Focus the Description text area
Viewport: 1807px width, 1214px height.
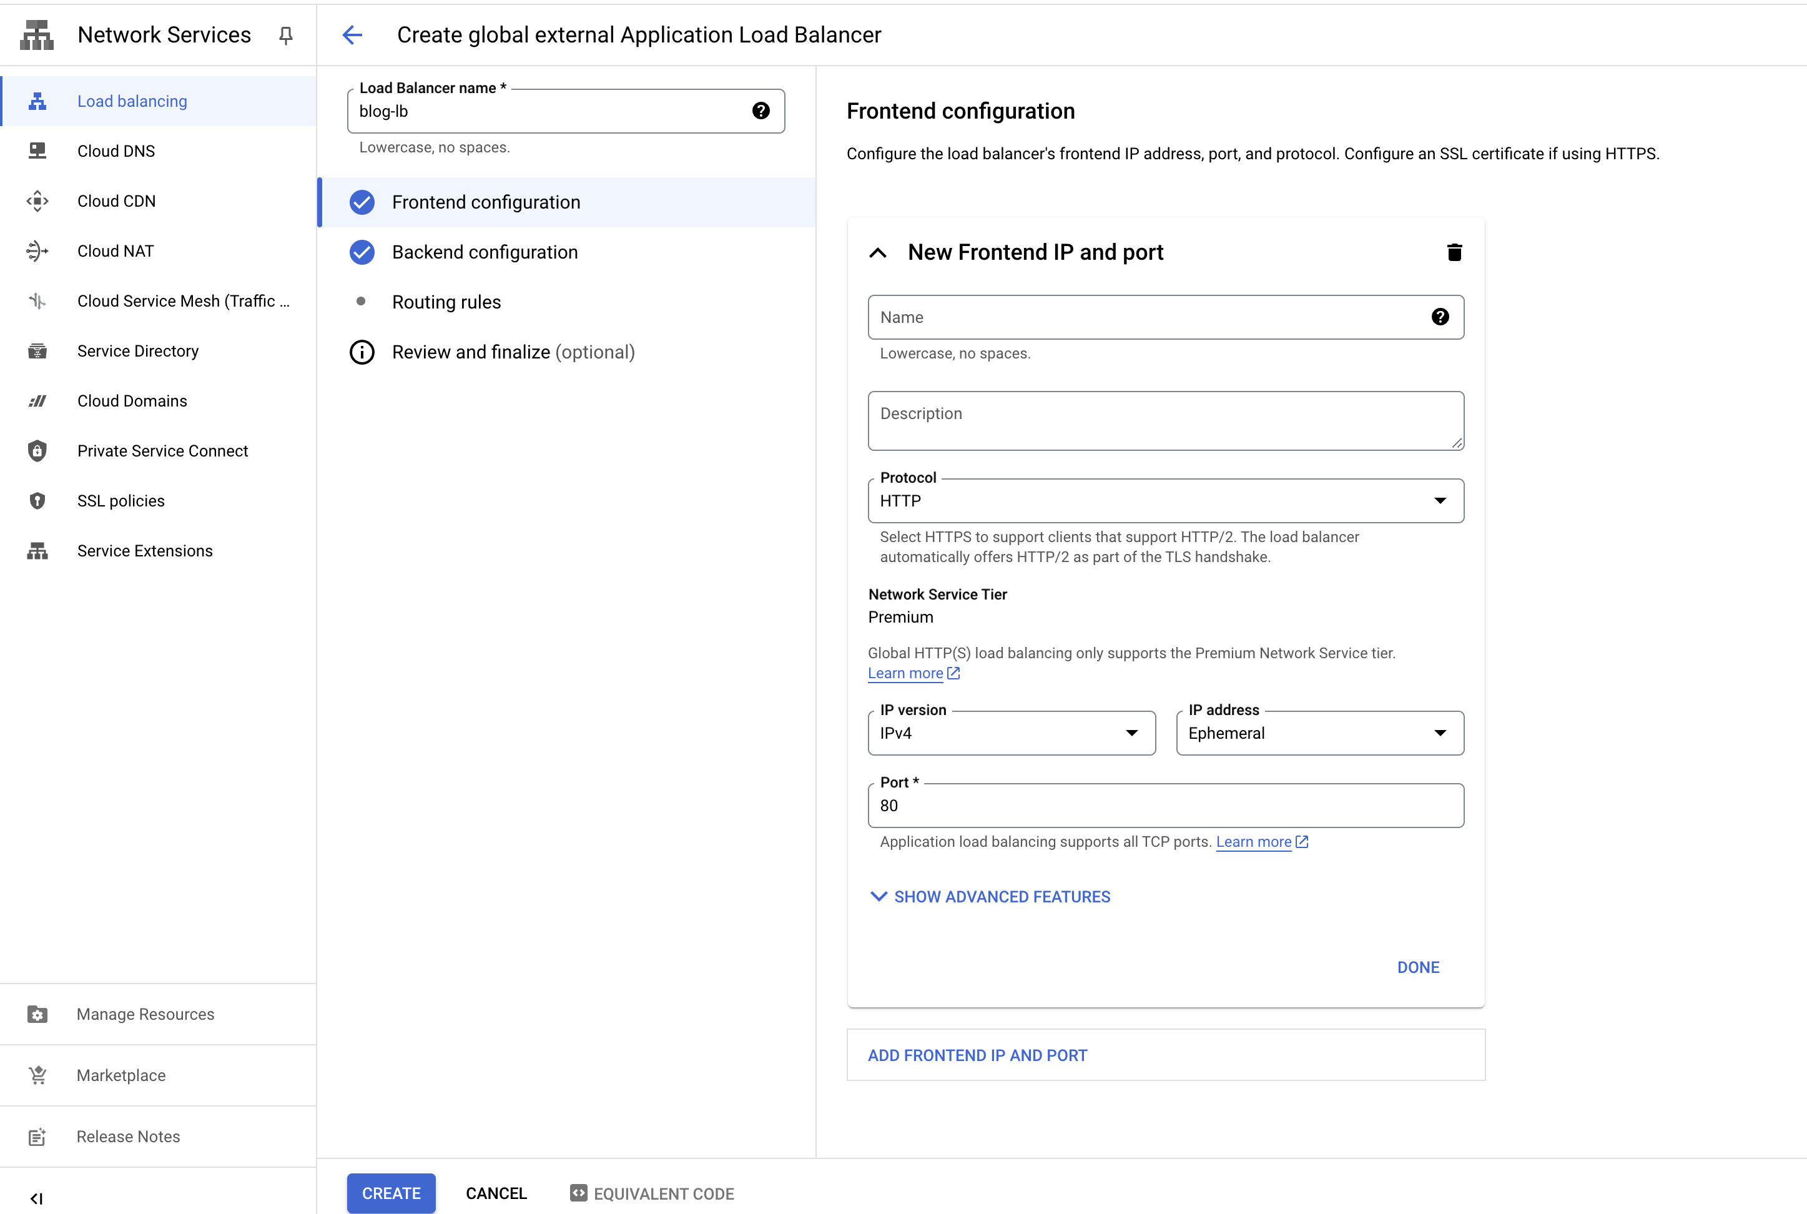click(x=1166, y=420)
